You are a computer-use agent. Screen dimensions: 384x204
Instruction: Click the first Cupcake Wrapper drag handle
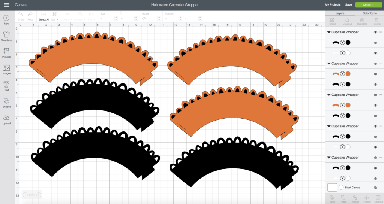381,32
